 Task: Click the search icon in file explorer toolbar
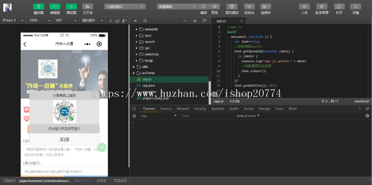[x=145, y=21]
